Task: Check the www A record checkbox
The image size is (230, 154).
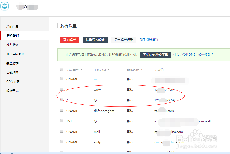Action: pyautogui.click(x=61, y=90)
